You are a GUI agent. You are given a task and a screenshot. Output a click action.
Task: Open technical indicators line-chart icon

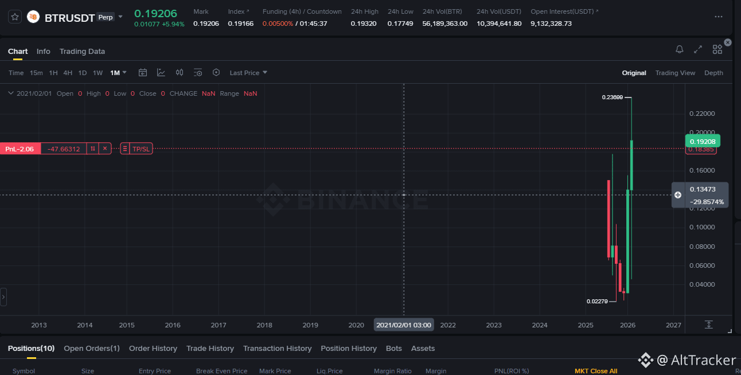pyautogui.click(x=161, y=73)
